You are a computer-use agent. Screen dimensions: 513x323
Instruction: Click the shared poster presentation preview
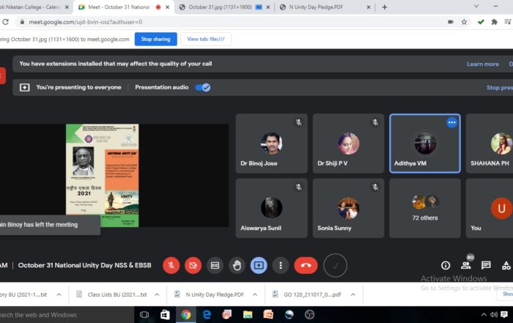[x=103, y=175]
